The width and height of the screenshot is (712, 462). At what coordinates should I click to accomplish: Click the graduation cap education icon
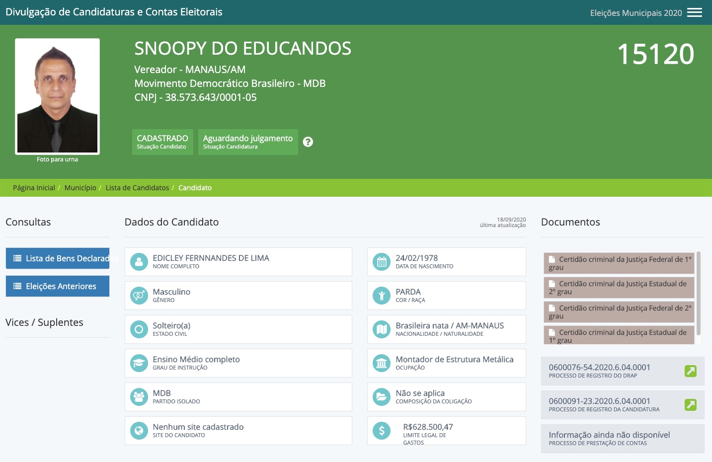click(139, 363)
